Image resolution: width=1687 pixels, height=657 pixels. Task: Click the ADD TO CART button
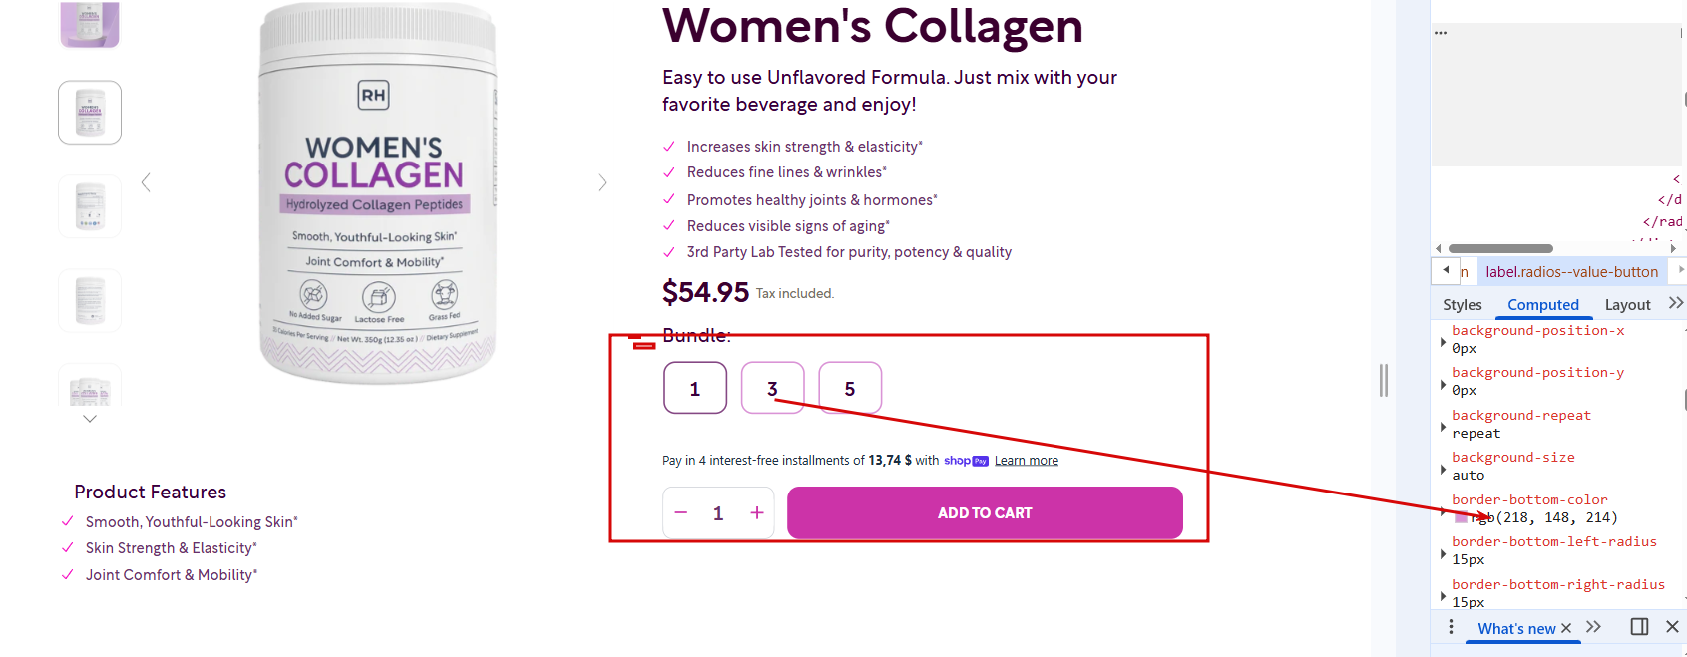coord(985,513)
